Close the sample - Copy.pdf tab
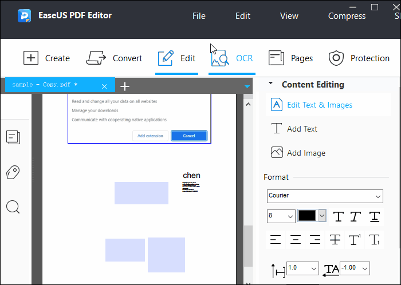The width and height of the screenshot is (401, 285). pyautogui.click(x=104, y=86)
